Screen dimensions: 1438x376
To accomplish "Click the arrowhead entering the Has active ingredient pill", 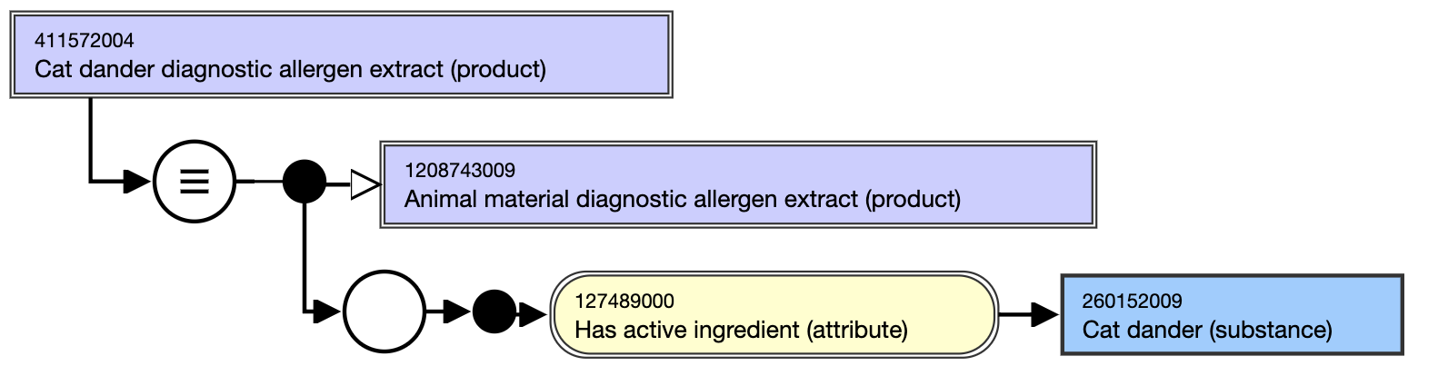I will point(532,314).
